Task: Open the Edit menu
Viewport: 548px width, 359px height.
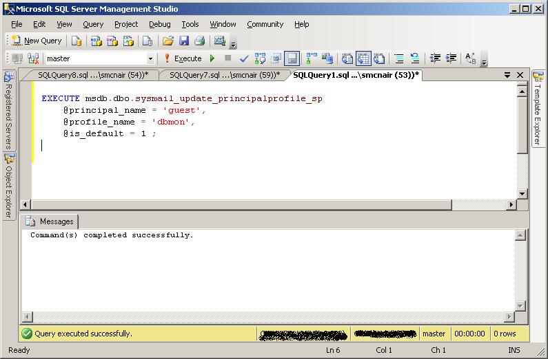Action: point(39,24)
